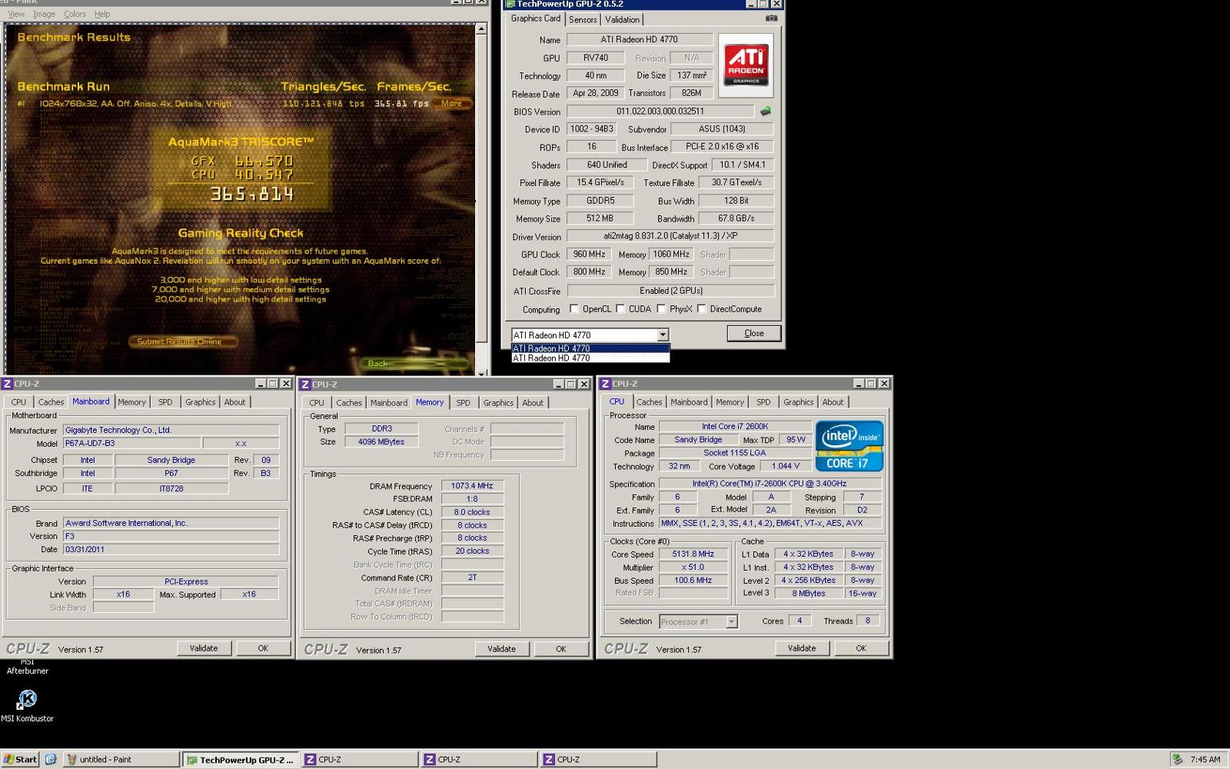
Task: Click OK in the Mainboard CPU-Z window
Action: pos(263,648)
